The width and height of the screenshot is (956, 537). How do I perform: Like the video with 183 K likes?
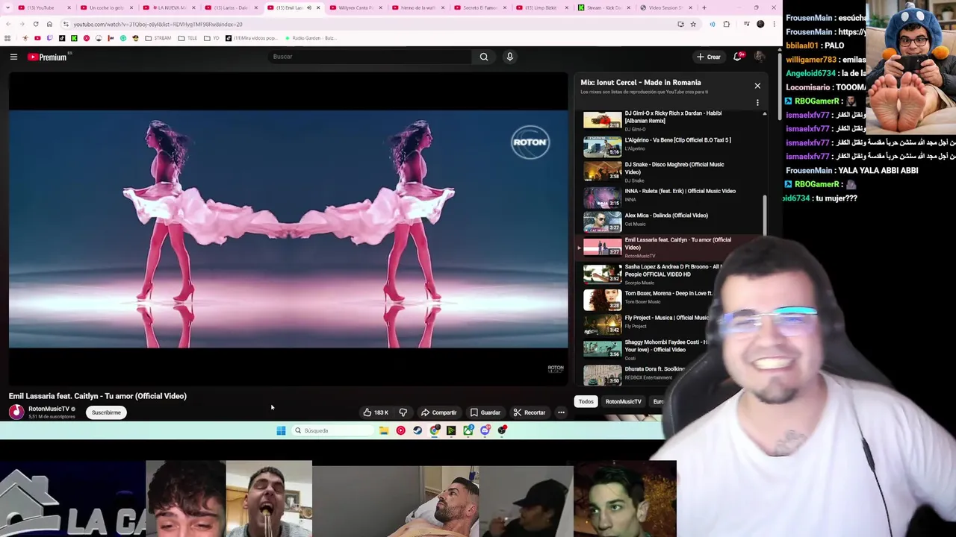coord(376,412)
